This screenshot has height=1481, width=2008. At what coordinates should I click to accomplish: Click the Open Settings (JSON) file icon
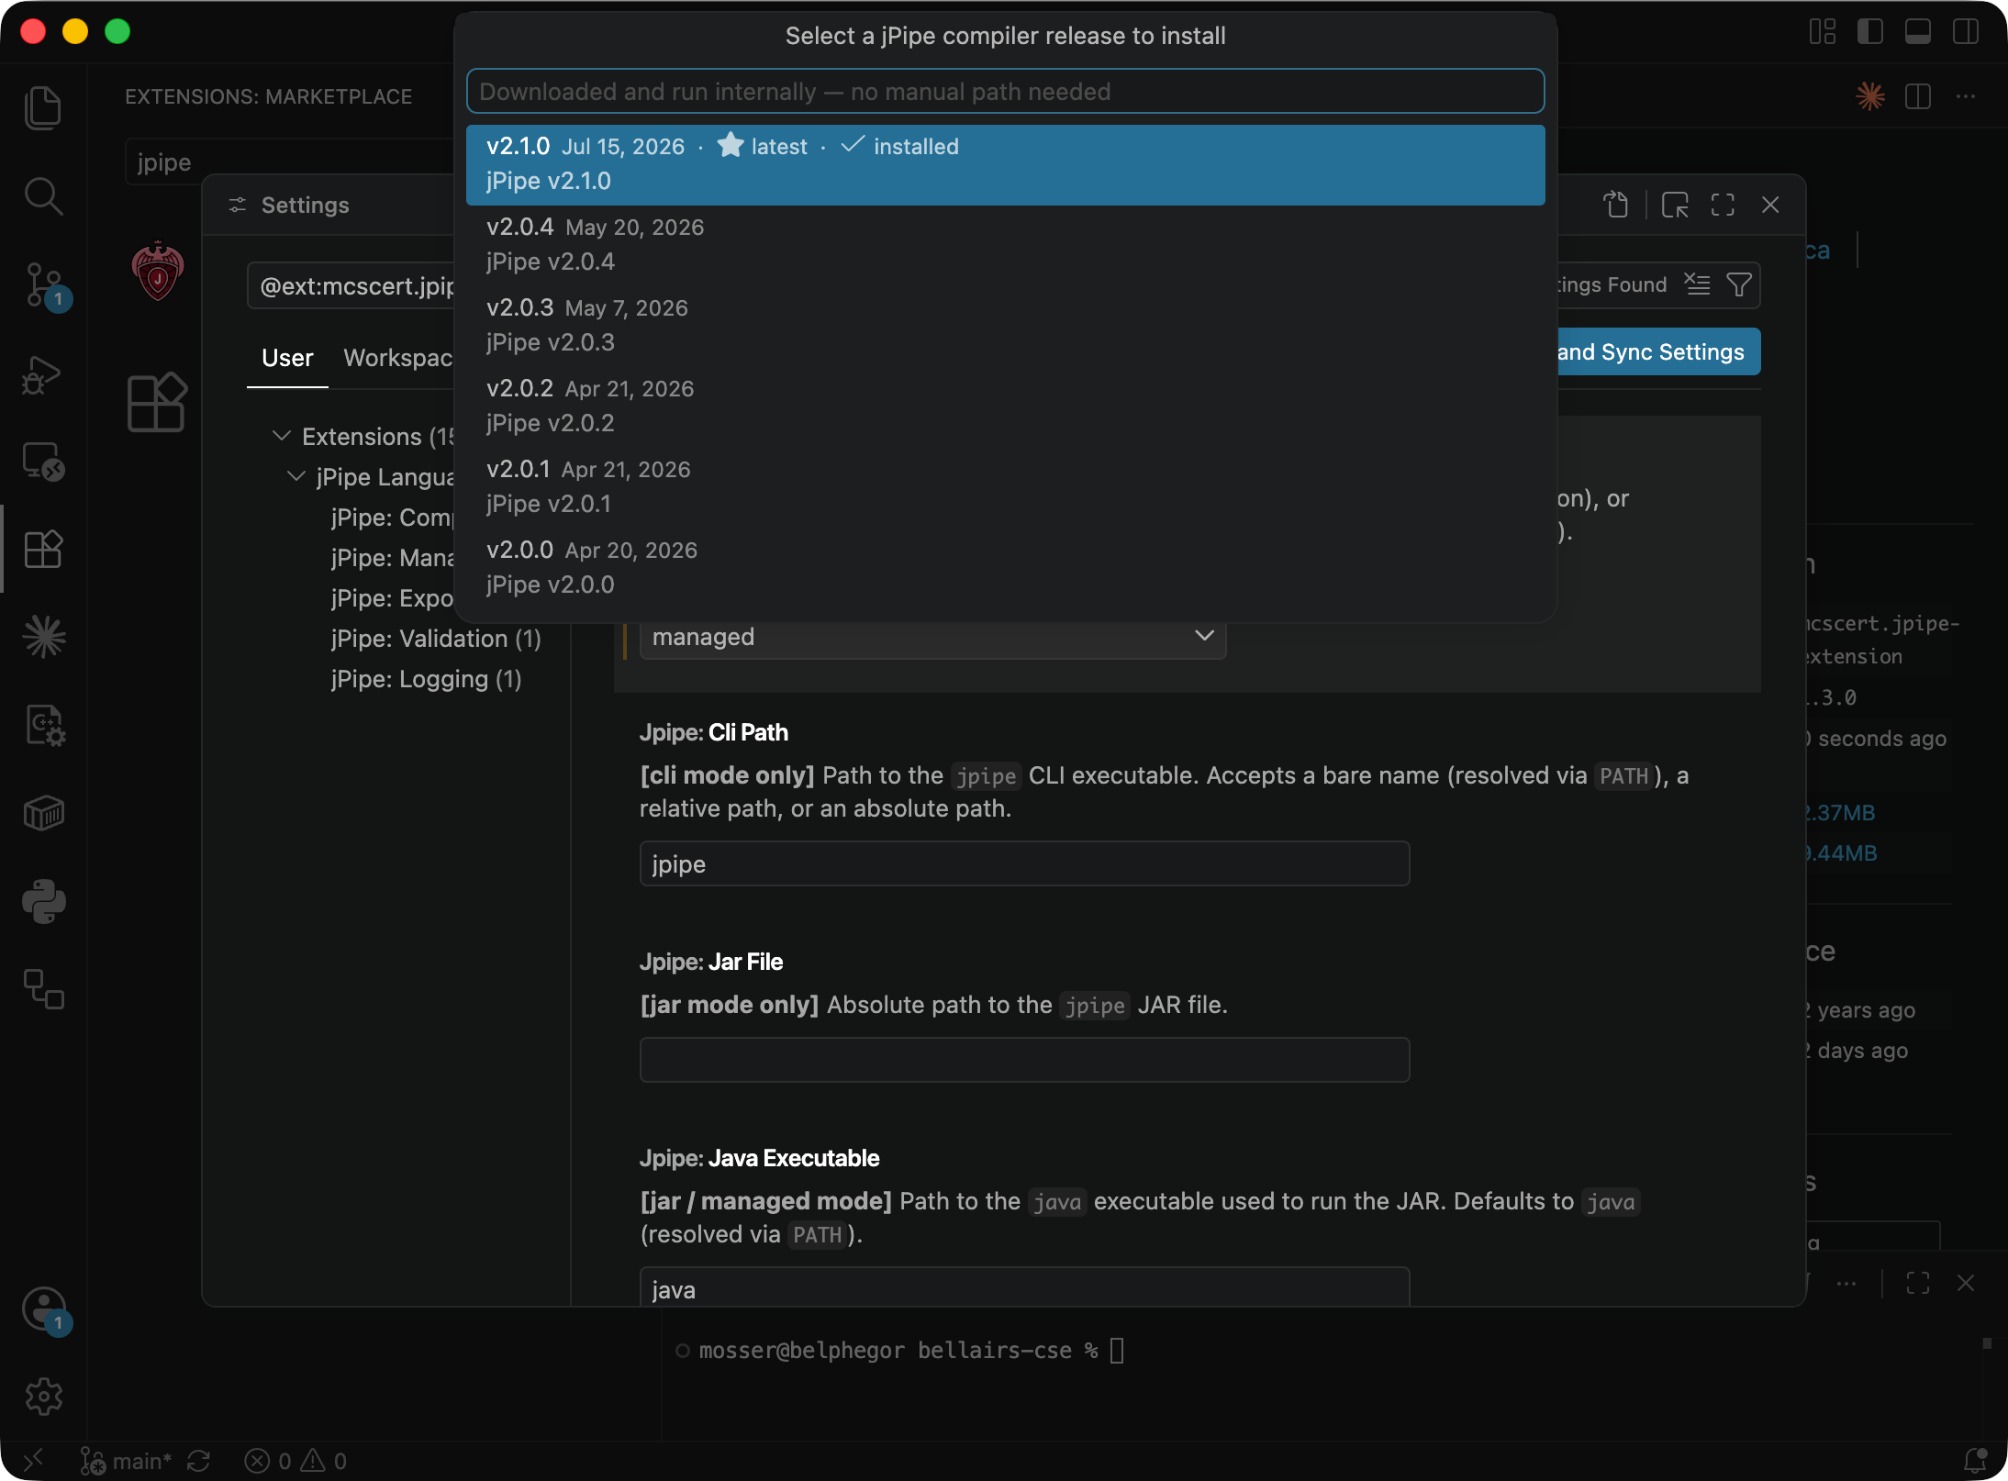1616,205
